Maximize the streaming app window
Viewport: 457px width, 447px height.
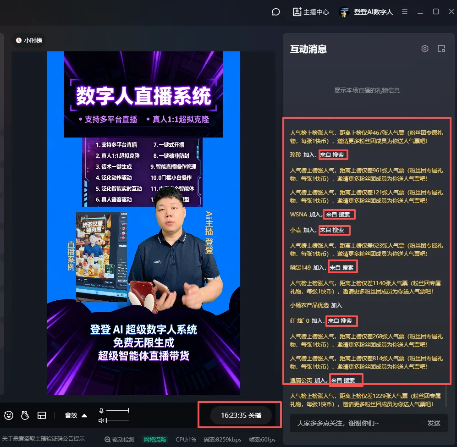click(x=436, y=11)
